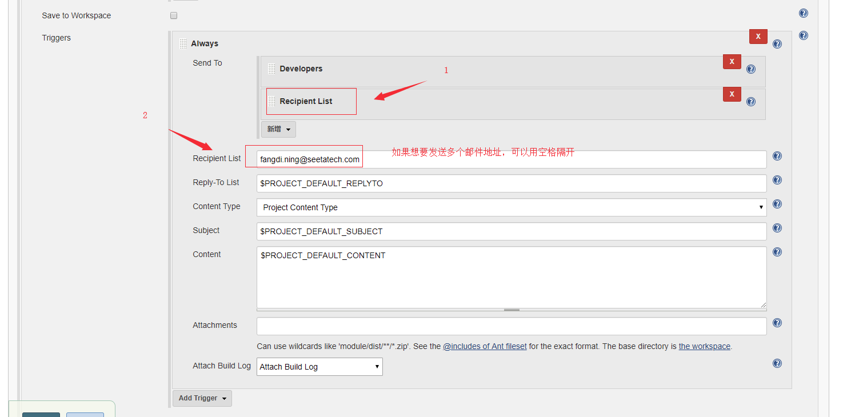Click the Reply-To List input field
This screenshot has height=417, width=867.
click(x=512, y=183)
